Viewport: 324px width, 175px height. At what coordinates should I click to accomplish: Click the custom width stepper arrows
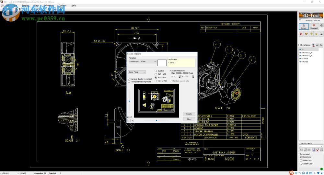point(180,77)
